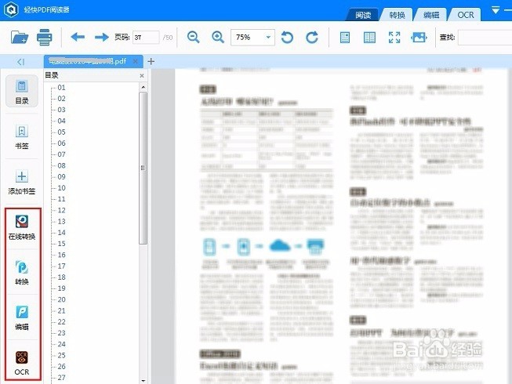The height and width of the screenshot is (384, 512).
Task: Go to next page with right arrow
Action: click(102, 37)
